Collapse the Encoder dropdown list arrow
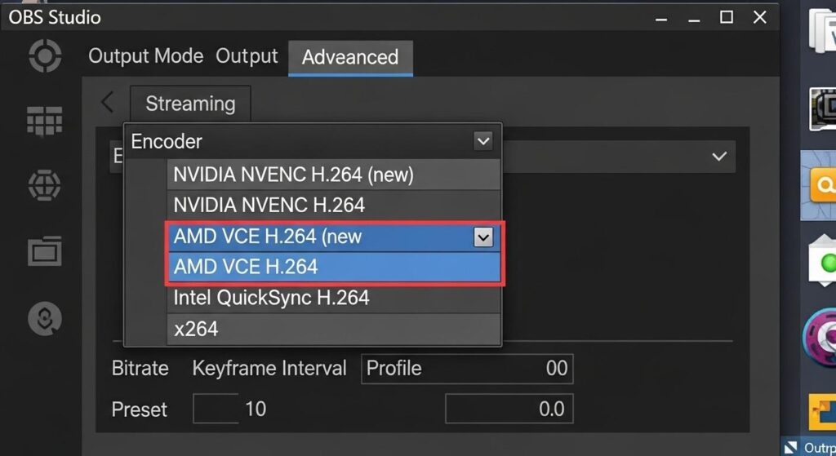 pos(482,141)
